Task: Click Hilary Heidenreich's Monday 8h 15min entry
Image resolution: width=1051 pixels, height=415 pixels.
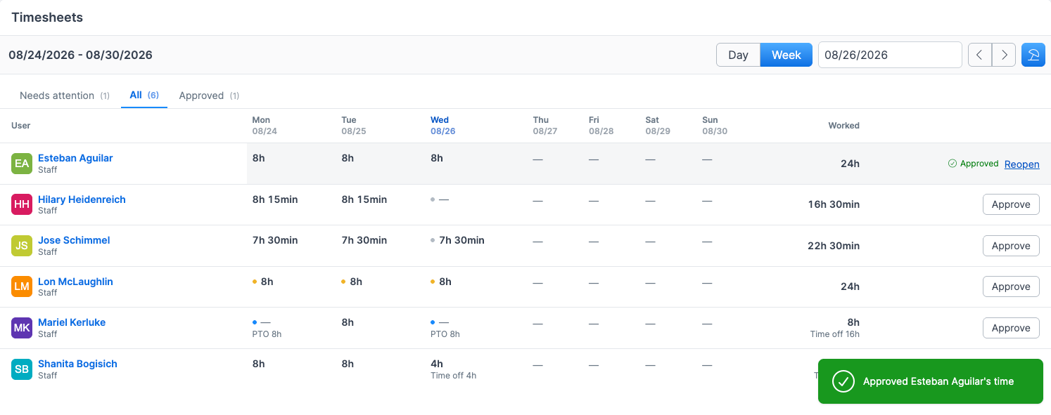Action: pyautogui.click(x=275, y=199)
